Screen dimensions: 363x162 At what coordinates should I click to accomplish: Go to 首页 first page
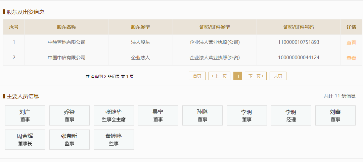click(x=197, y=76)
